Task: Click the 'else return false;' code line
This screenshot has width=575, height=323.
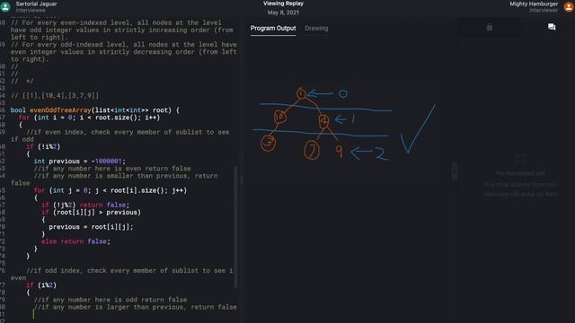Action: pyautogui.click(x=75, y=241)
